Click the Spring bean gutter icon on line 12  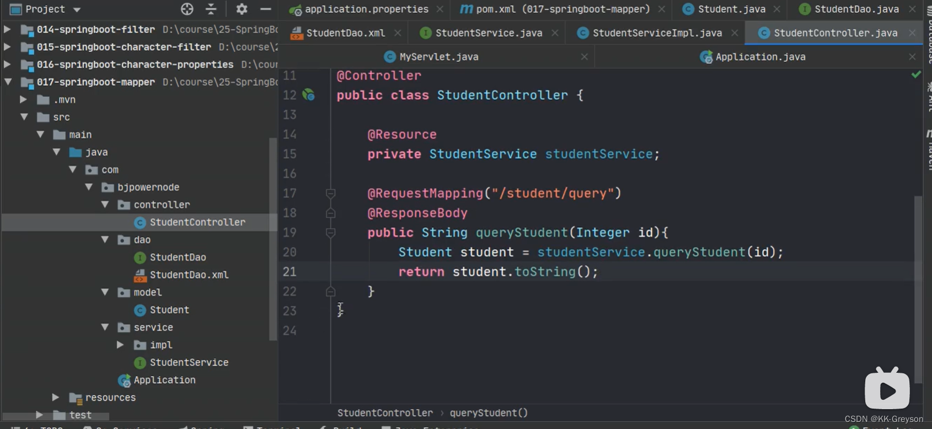tap(309, 95)
